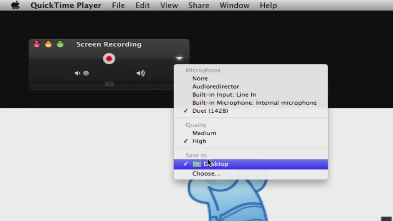This screenshot has width=393, height=221.
Task: Start recording with the red record button
Action: (x=109, y=59)
